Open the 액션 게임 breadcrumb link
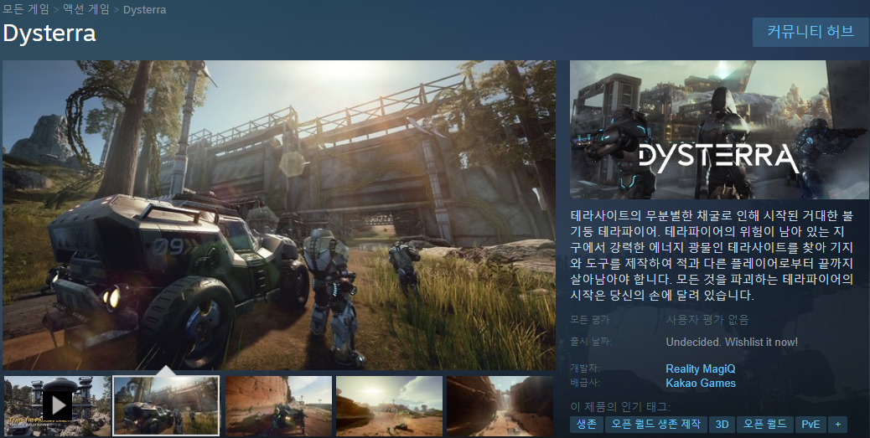This screenshot has width=870, height=438. click(86, 9)
